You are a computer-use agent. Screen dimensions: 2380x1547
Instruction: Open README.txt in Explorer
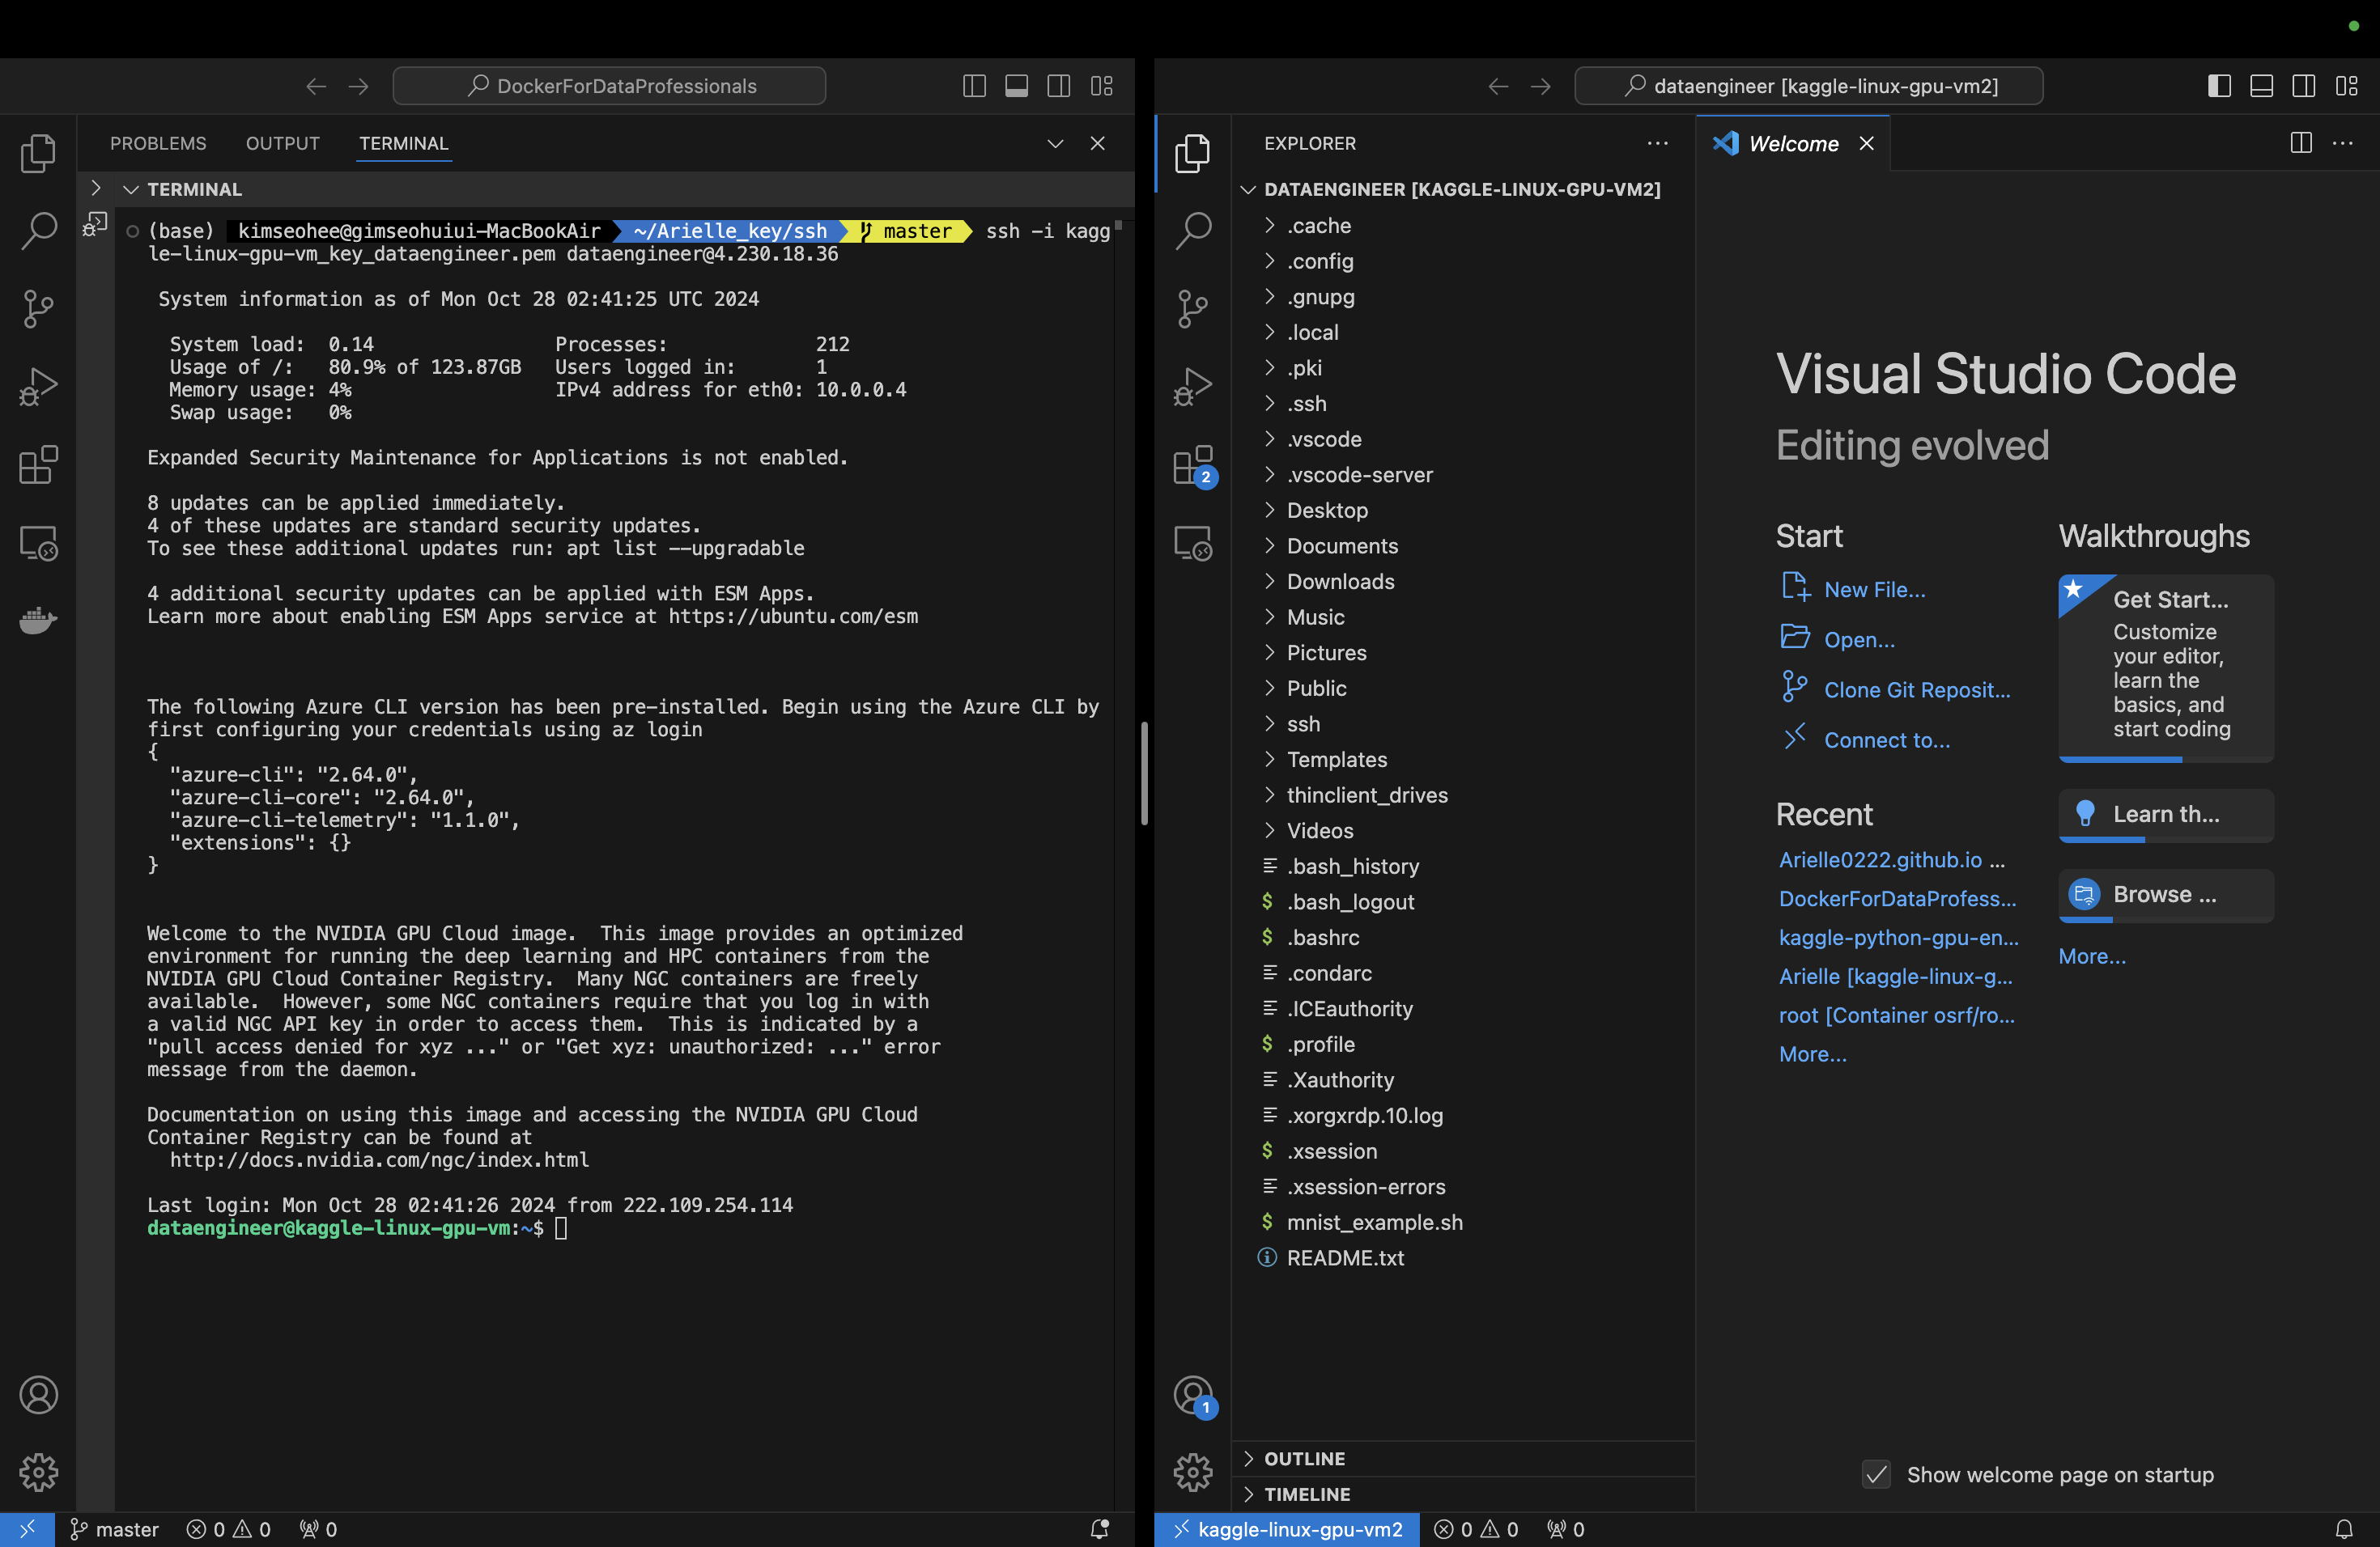(x=1463, y=1258)
